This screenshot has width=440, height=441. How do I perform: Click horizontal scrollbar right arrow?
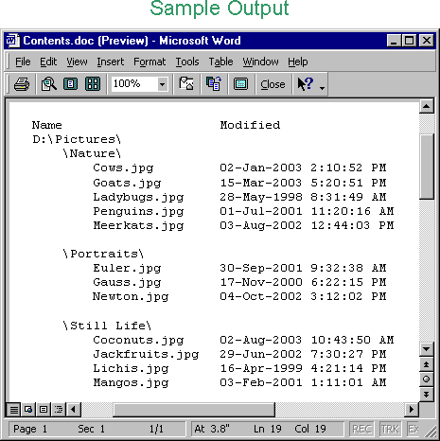click(x=411, y=410)
